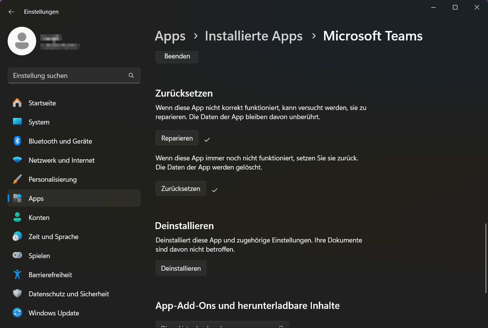The width and height of the screenshot is (488, 328).
Task: Open Personalisierung settings
Action: 74,179
